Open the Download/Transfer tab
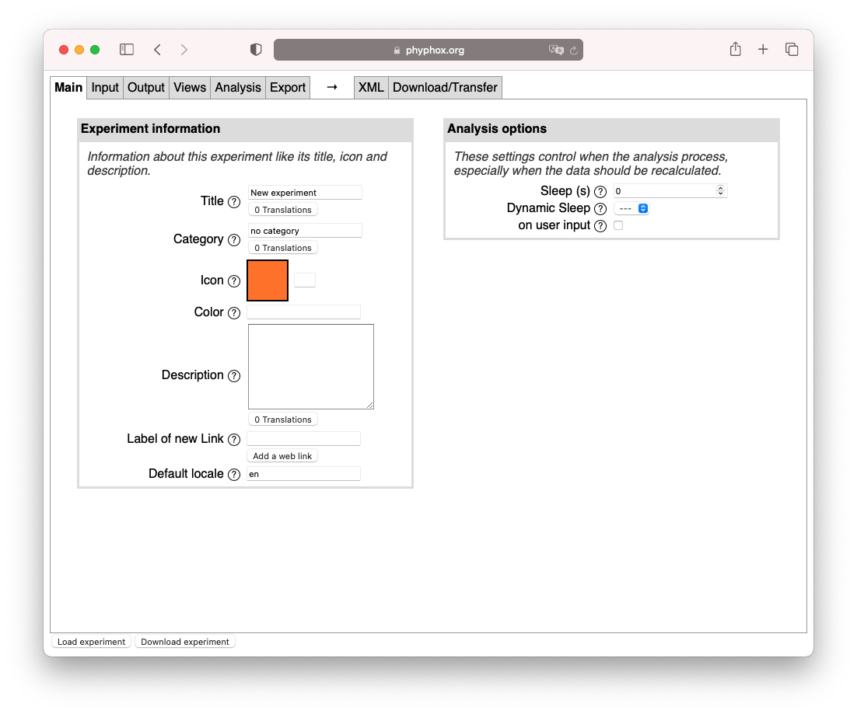Screen dimensions: 857x714 [x=445, y=88]
